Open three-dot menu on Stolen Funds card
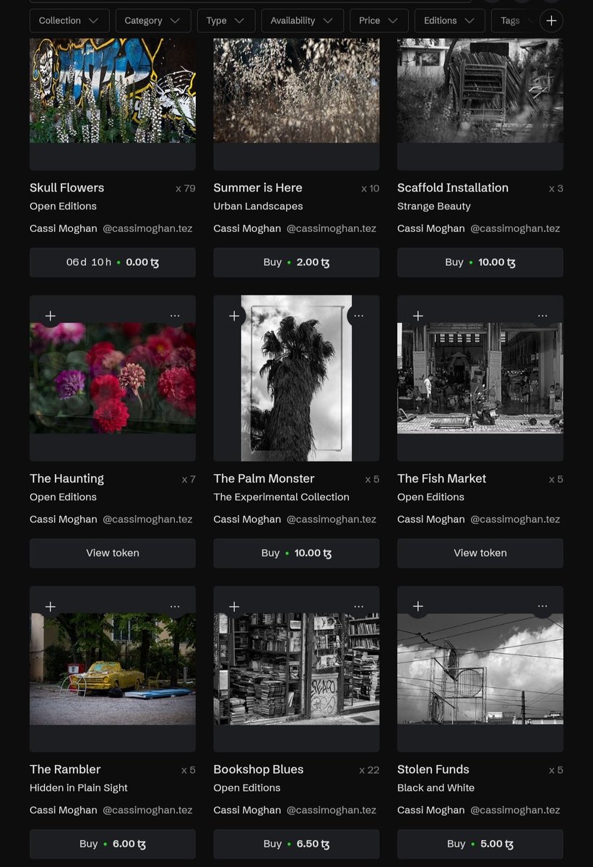 point(542,606)
